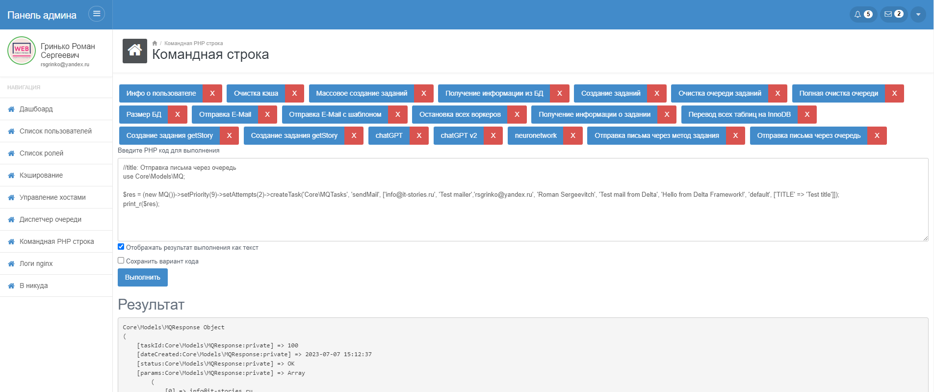Click the user avatar WEB logo
Viewport: 934px width, 392px height.
[x=22, y=51]
